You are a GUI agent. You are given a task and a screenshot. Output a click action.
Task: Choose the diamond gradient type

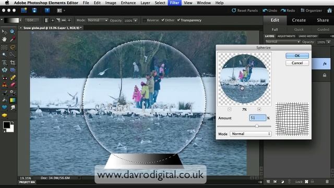click(69, 20)
